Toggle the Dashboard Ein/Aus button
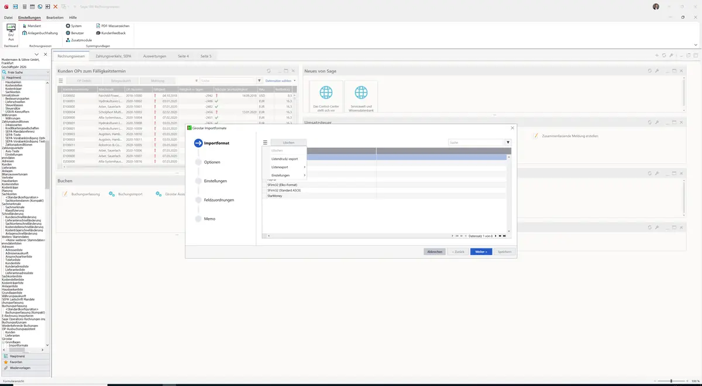702x386 pixels. coord(11,31)
